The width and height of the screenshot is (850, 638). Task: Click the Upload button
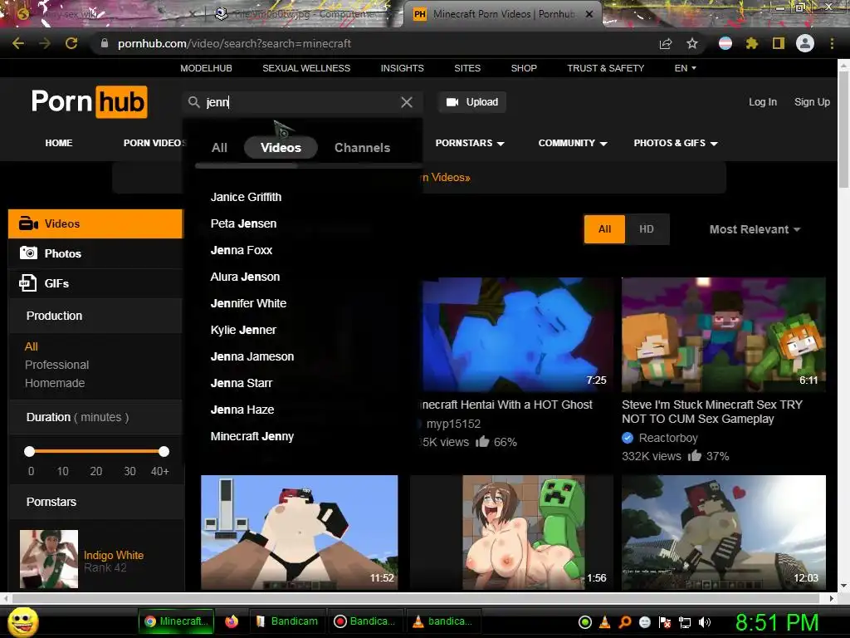(472, 102)
